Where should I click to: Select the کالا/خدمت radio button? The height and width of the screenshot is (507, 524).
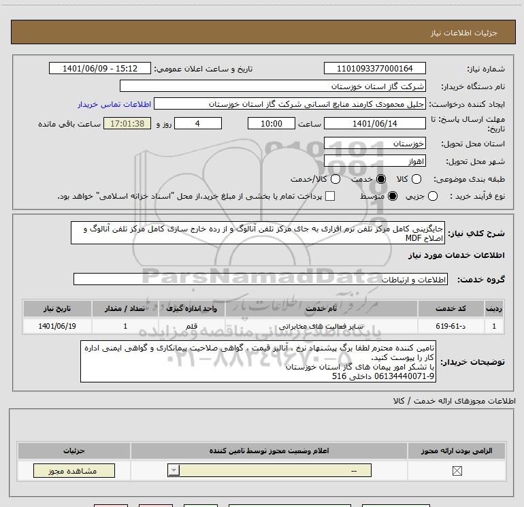[x=335, y=179]
